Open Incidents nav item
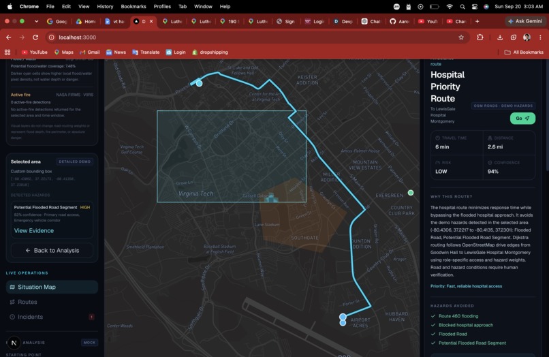This screenshot has width=549, height=357. (52, 317)
